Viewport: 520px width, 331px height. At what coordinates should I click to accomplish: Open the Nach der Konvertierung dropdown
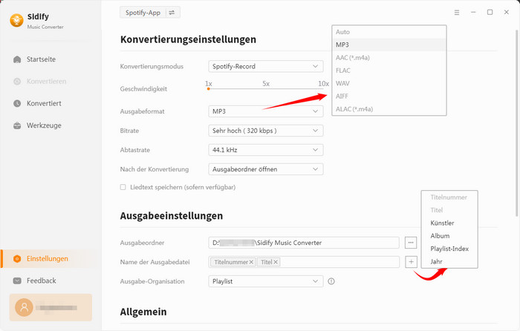tap(266, 169)
